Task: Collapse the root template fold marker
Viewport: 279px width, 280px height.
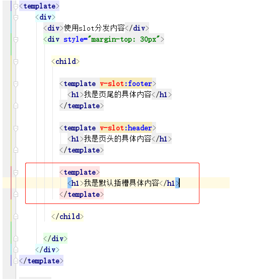Action: click(16, 7)
